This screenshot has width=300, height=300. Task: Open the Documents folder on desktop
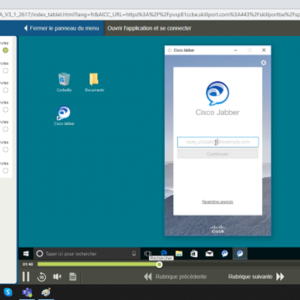click(x=94, y=82)
